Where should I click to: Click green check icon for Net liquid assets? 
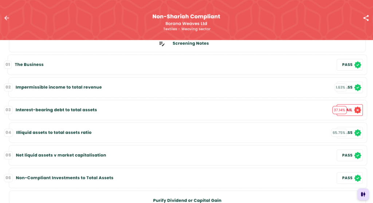(358, 155)
